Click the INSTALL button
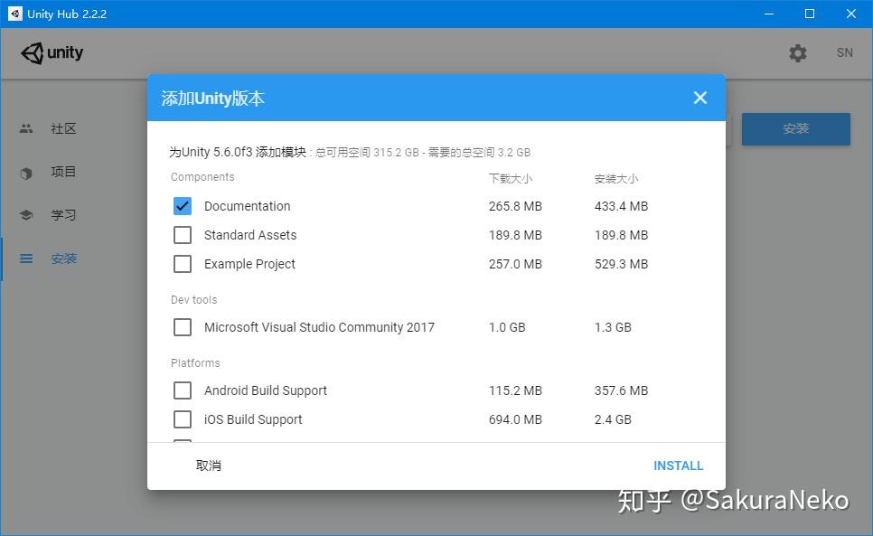873x536 pixels. pos(679,465)
